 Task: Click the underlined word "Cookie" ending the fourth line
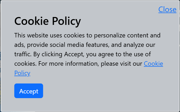[x=153, y=64]
